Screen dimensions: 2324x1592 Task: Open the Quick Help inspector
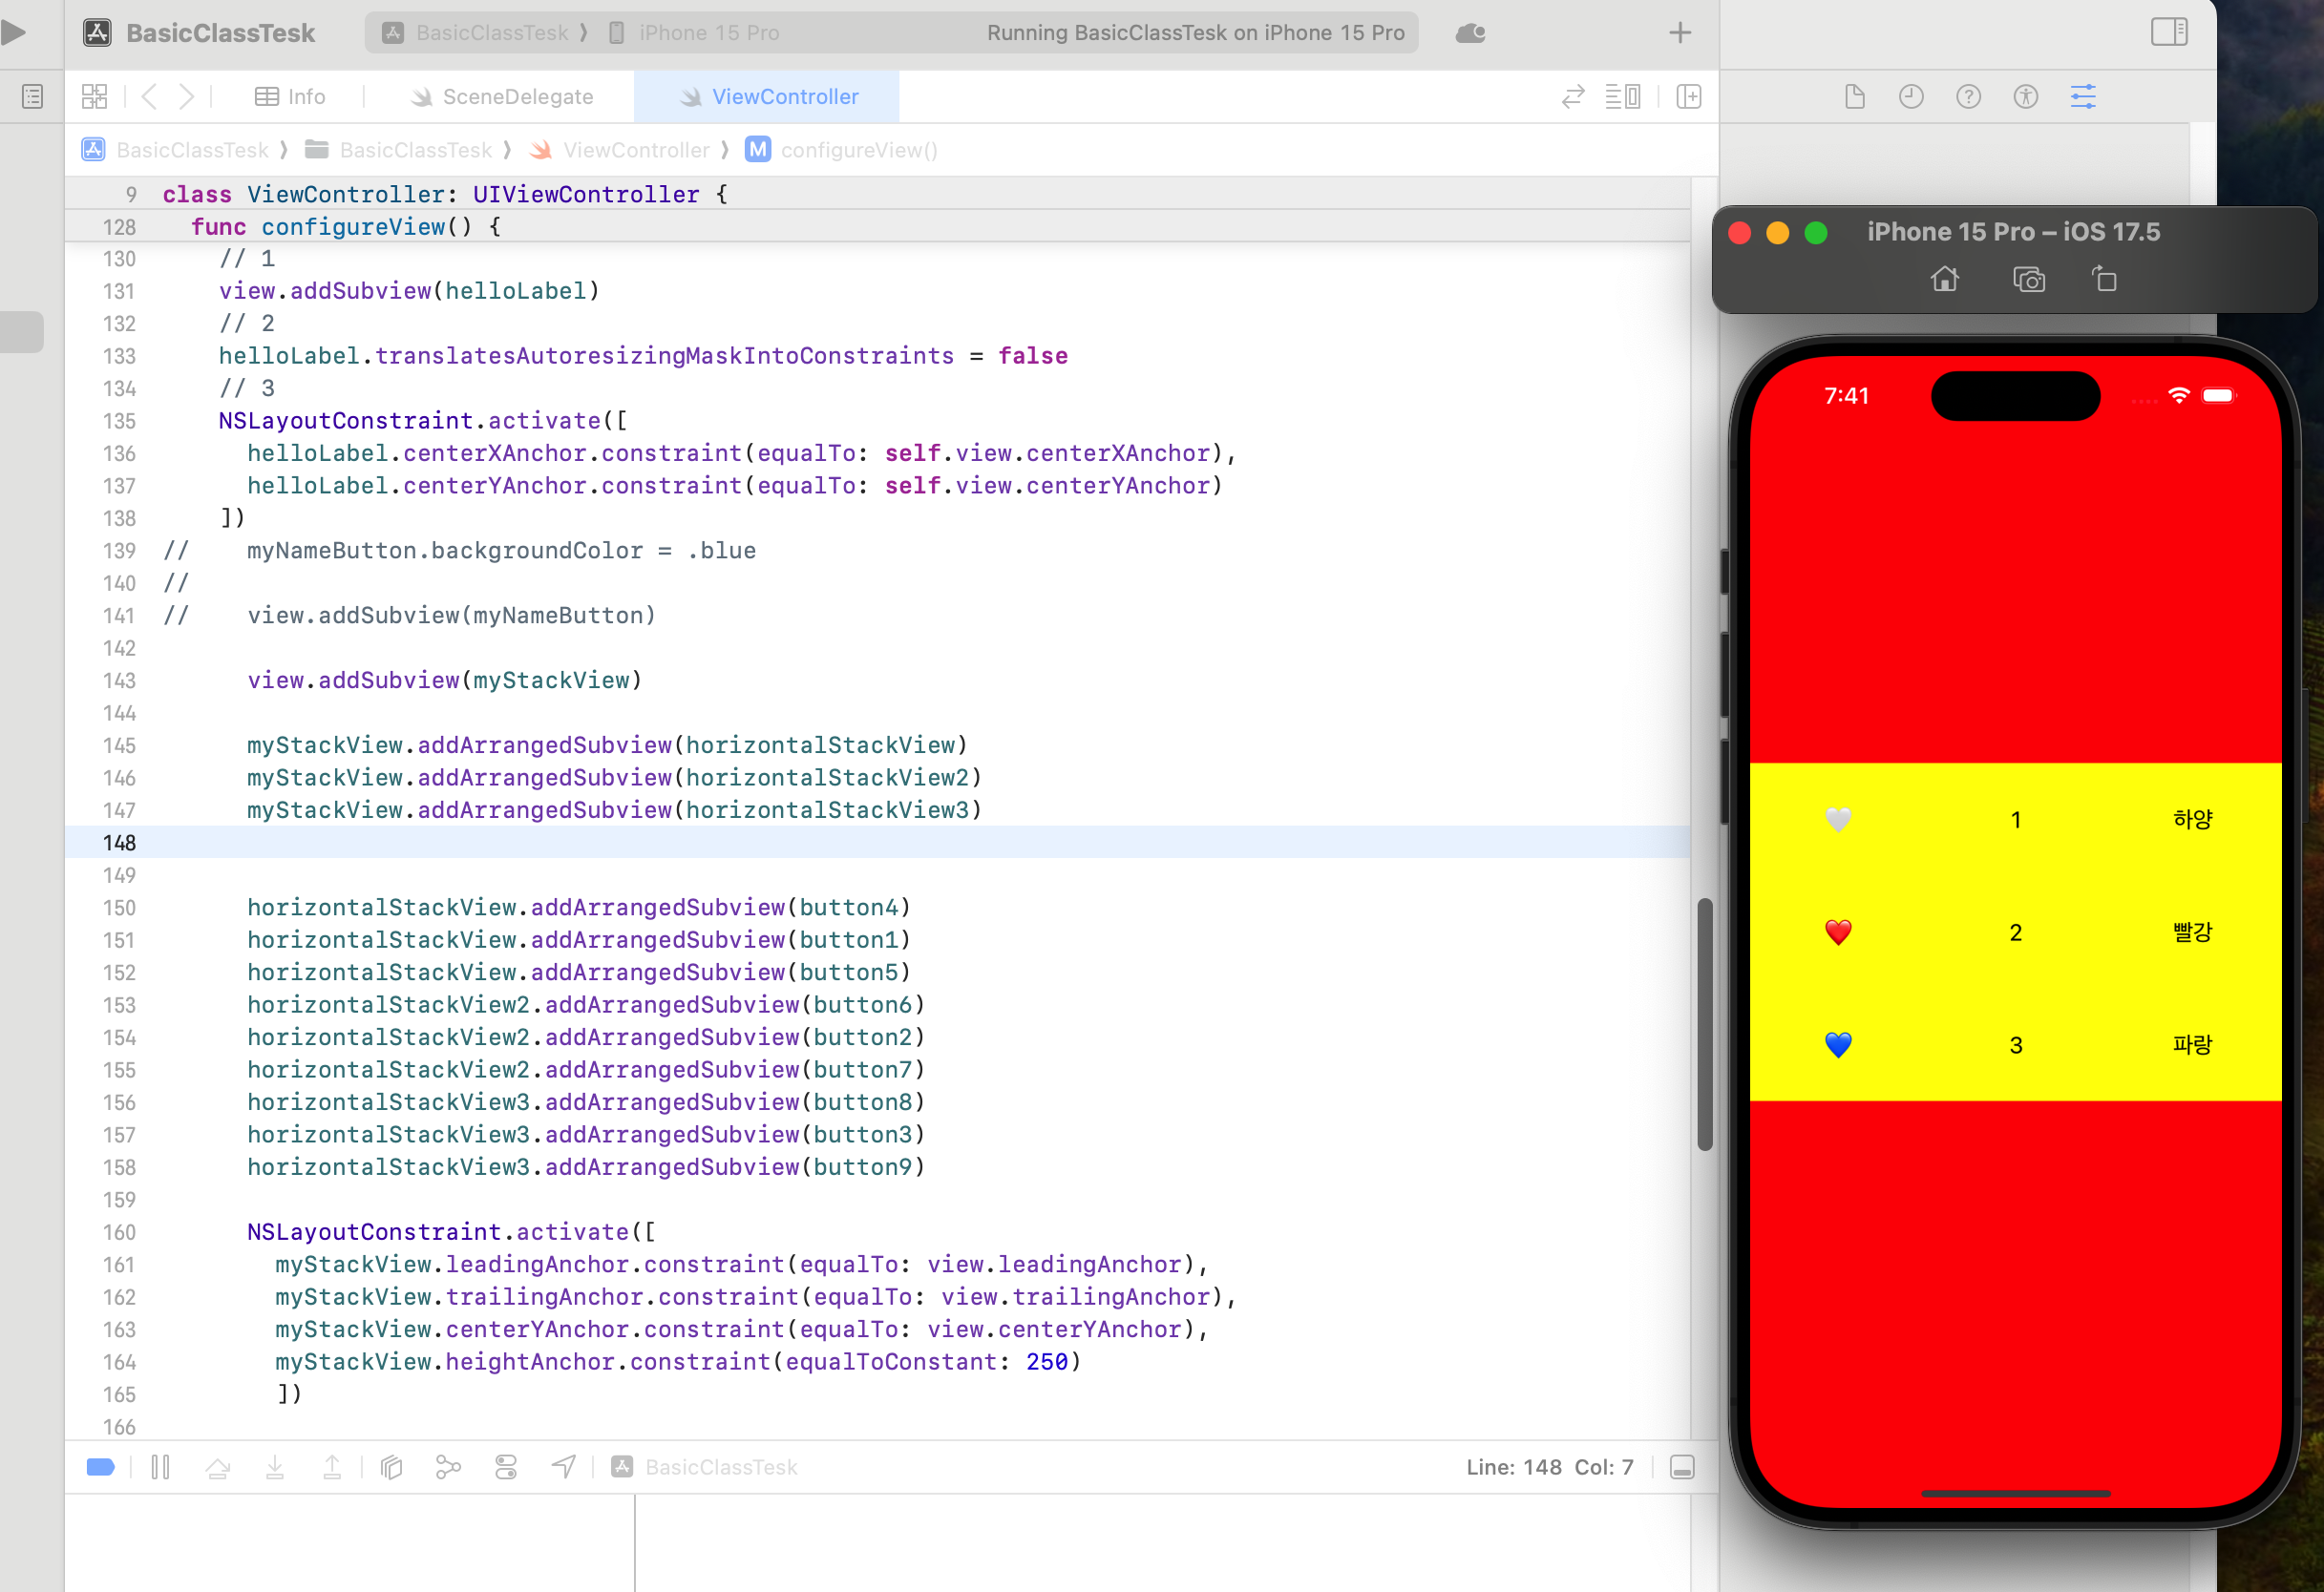coord(1968,97)
